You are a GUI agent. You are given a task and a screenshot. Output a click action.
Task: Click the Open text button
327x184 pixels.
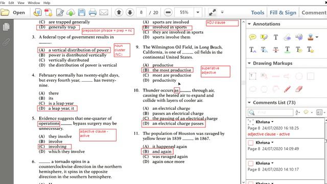[19, 12]
